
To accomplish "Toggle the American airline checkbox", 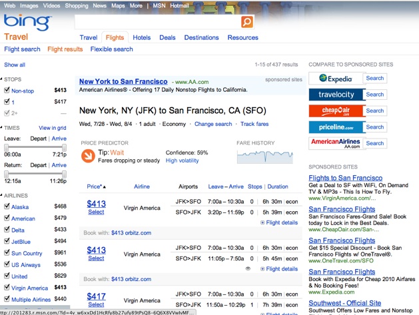I will coord(7,218).
